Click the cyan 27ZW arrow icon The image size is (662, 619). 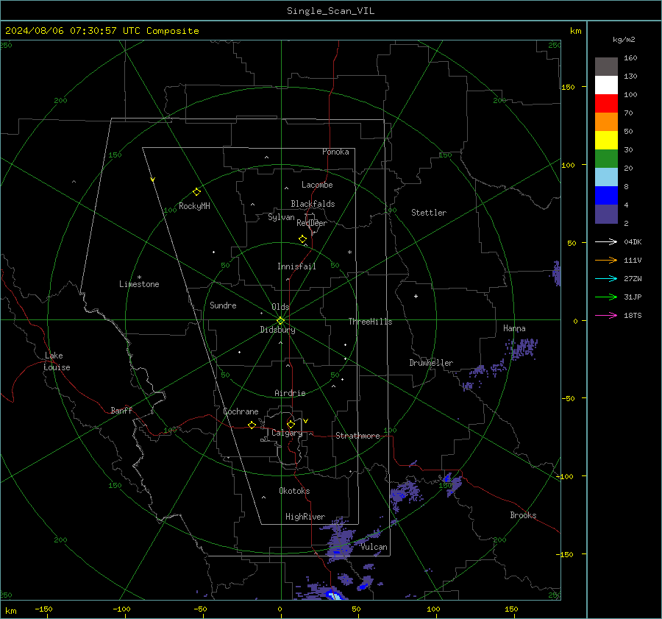tap(606, 278)
